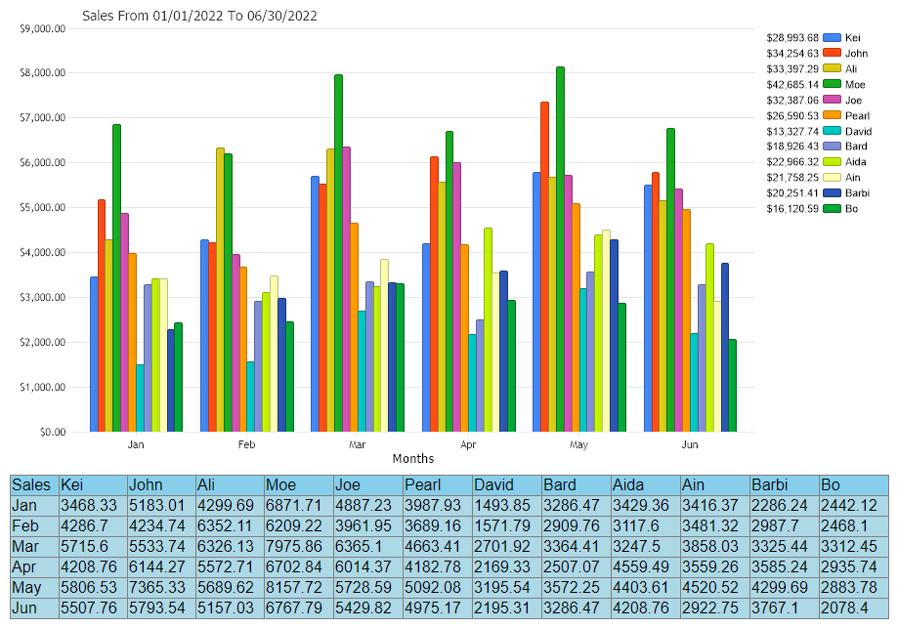Pick the cyan David legend swatch

(833, 131)
